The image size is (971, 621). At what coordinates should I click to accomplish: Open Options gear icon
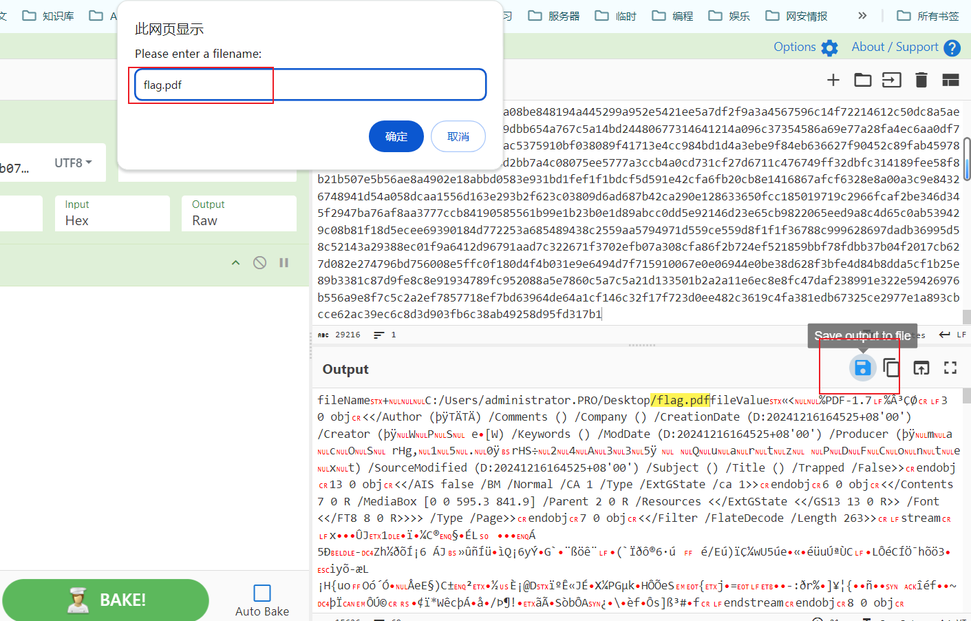830,48
